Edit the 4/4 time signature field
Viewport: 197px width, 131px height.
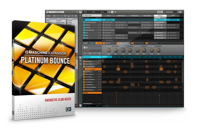pos(102,12)
